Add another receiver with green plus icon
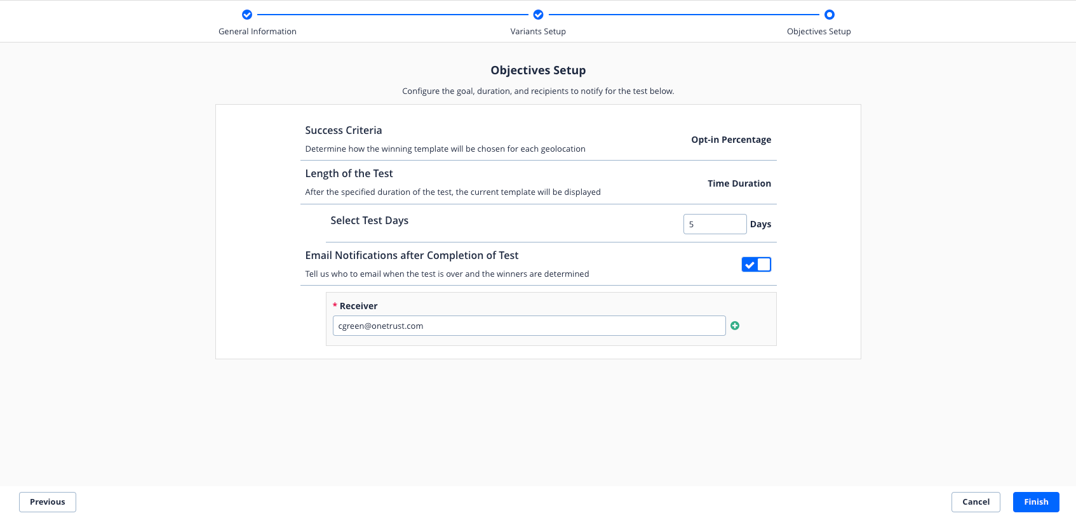1076x518 pixels. [735, 326]
